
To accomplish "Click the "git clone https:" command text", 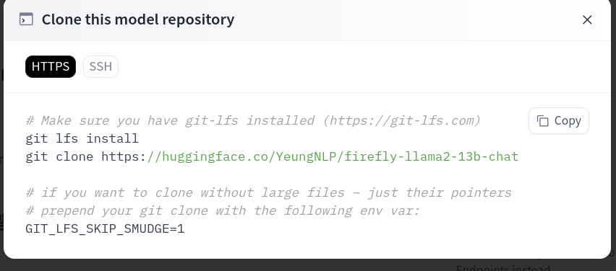I will coord(86,156).
